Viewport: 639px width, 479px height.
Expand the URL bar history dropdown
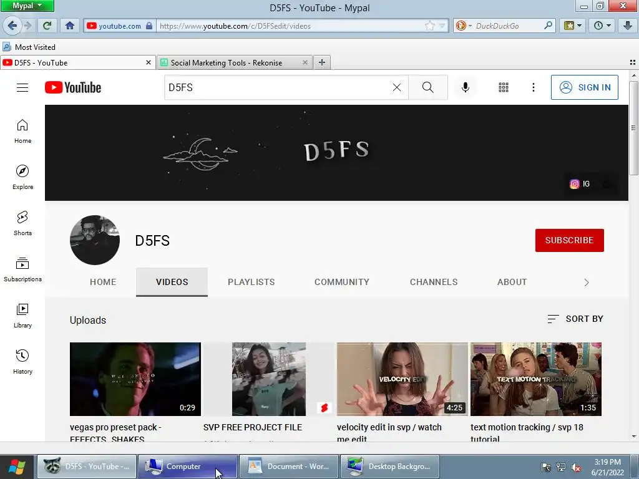pos(442,26)
